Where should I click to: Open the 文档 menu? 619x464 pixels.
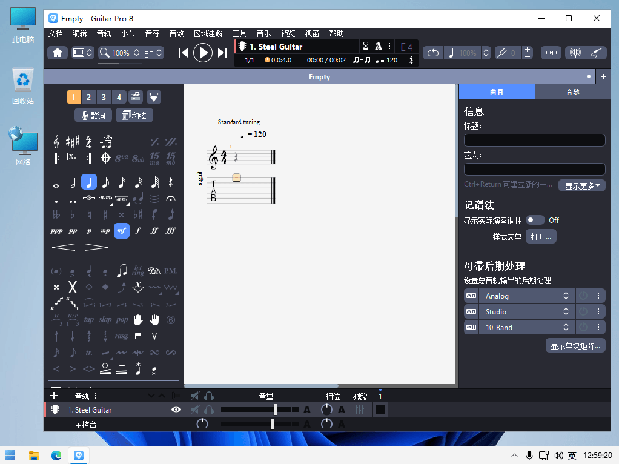coord(56,33)
